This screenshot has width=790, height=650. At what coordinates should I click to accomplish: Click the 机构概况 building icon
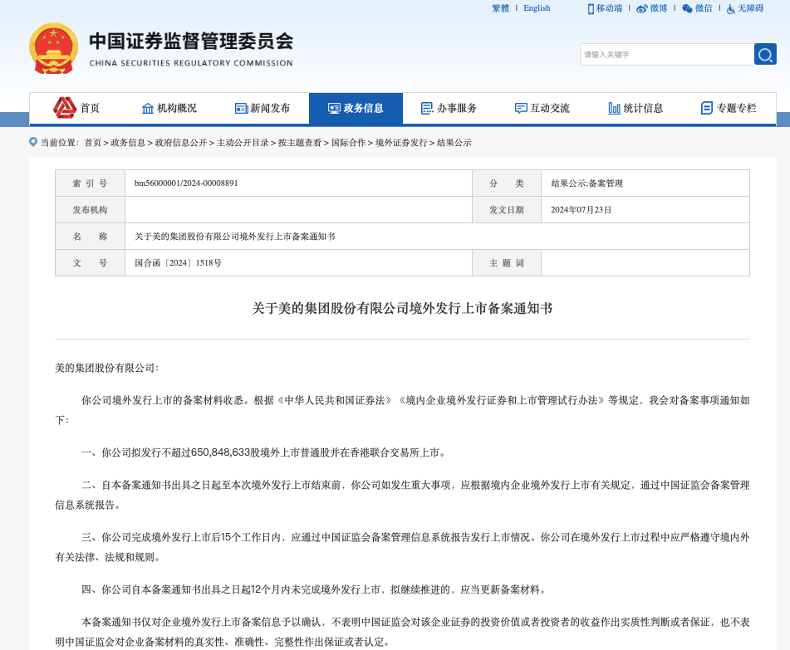click(x=148, y=108)
